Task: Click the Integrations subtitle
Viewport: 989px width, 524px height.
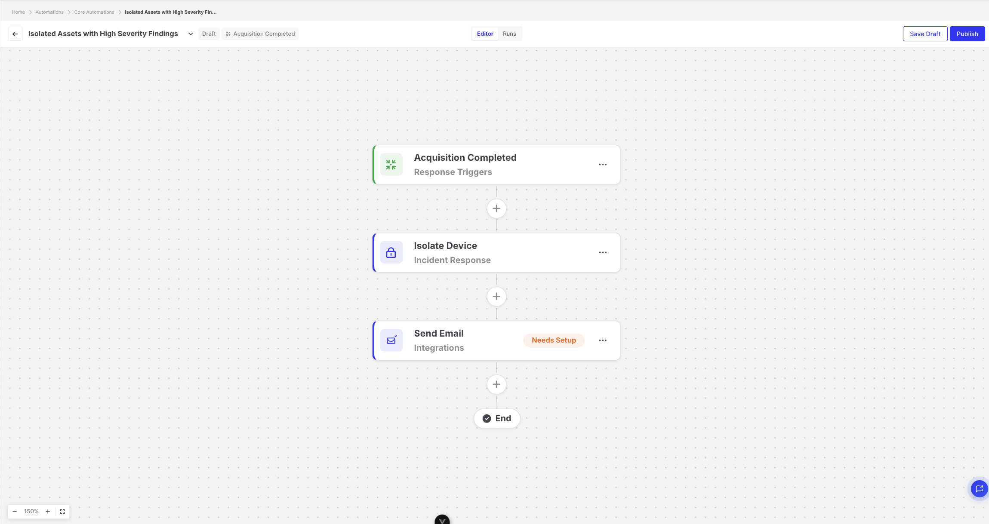Action: point(439,348)
